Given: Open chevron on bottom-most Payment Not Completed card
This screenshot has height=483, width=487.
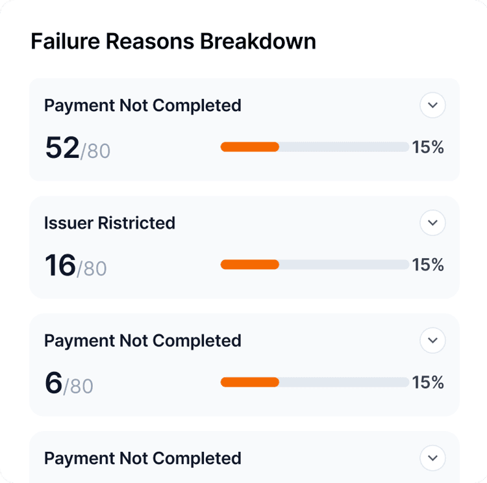Looking at the screenshot, I should coord(432,458).
